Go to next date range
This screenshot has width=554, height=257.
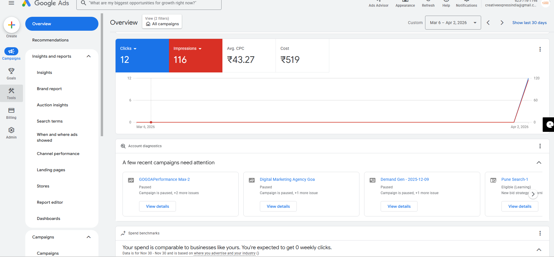(502, 23)
